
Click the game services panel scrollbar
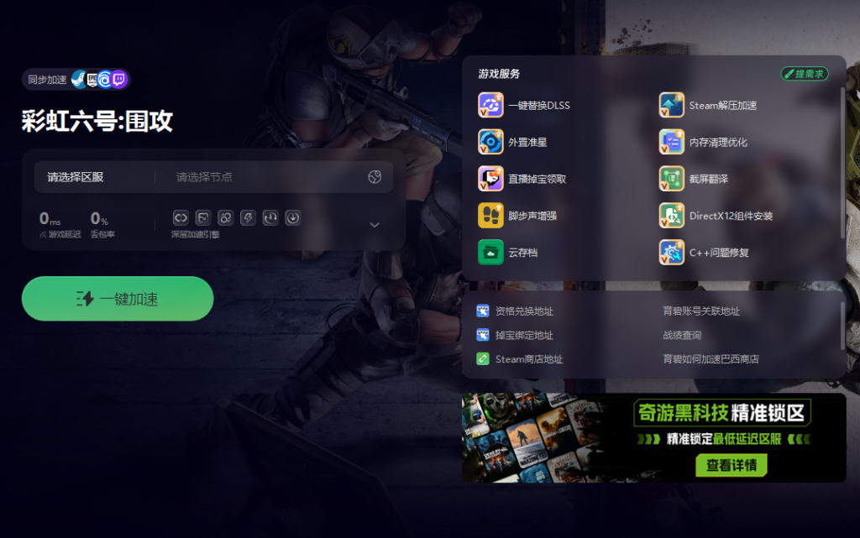(842, 163)
